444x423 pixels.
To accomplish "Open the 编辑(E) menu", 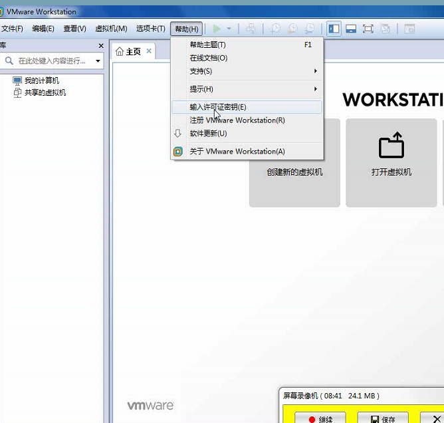I will [43, 29].
